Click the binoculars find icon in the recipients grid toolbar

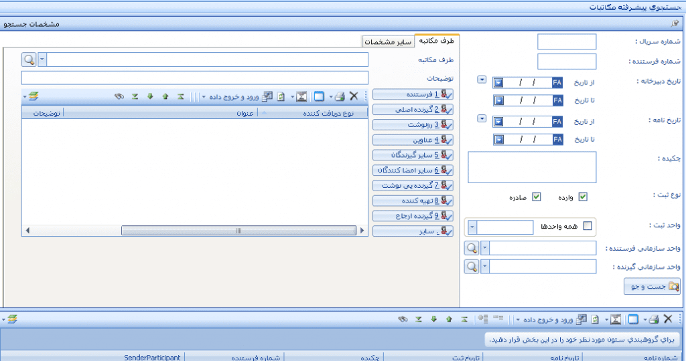coord(120,96)
